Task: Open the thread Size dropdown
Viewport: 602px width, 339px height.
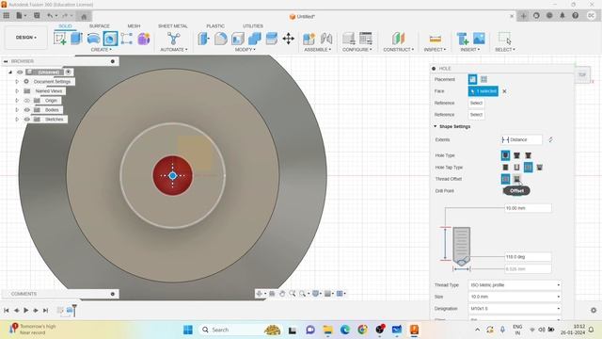Action: click(x=515, y=297)
